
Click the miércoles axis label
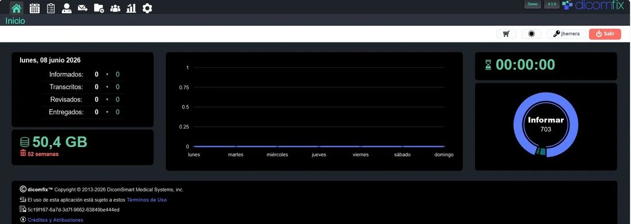(277, 155)
